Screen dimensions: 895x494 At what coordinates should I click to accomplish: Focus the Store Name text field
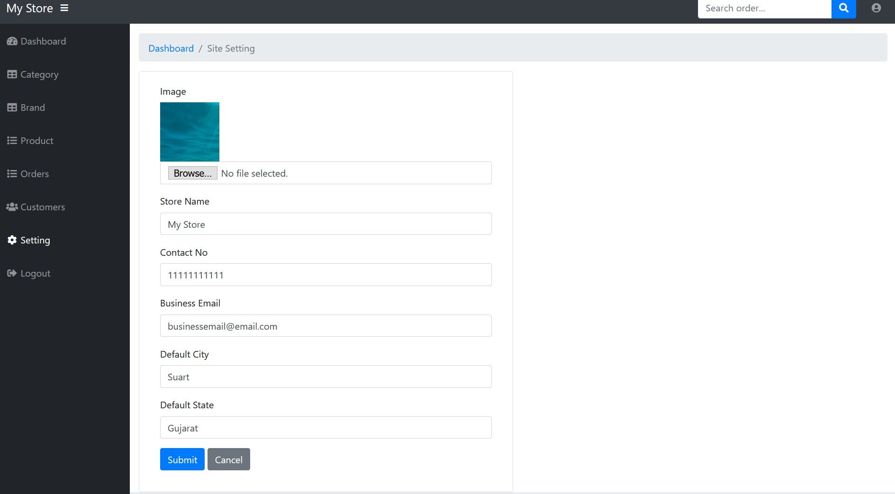[x=325, y=224]
